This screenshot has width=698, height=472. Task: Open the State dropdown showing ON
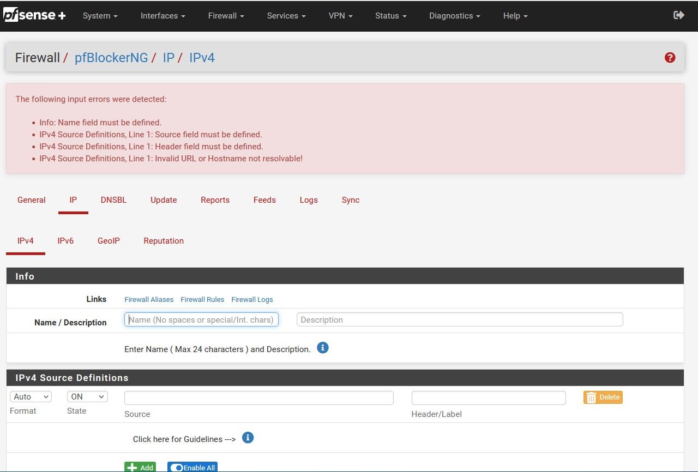click(x=87, y=397)
